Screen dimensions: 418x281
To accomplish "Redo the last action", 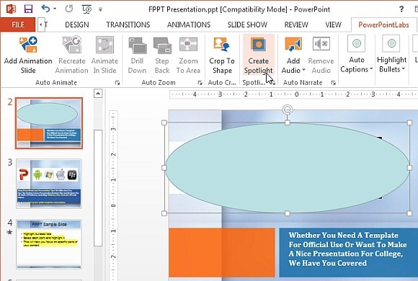I will (x=68, y=9).
